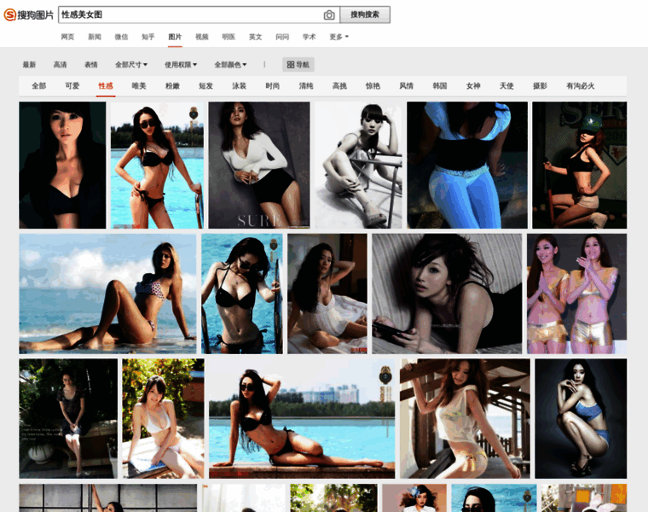Select the 性感 category tag

106,86
